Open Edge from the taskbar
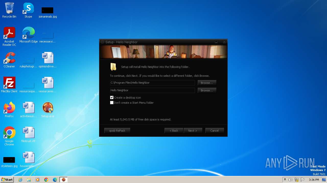The width and height of the screenshot is (327, 183). point(55,180)
